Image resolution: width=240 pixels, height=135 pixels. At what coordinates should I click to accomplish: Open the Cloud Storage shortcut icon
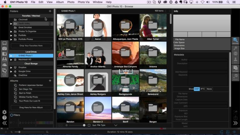pyautogui.click(x=4, y=65)
